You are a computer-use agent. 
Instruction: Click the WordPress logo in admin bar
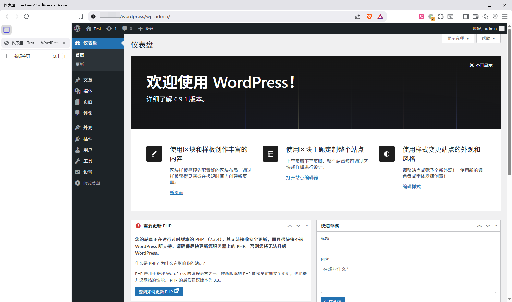pyautogui.click(x=77, y=29)
